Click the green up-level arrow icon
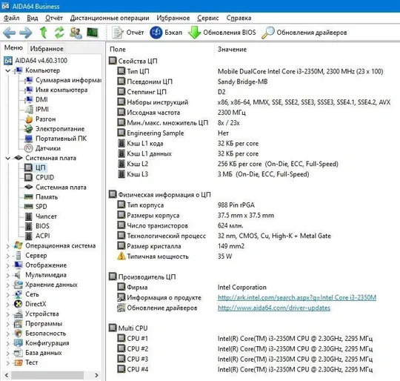The width and height of the screenshot is (400, 381). [44, 33]
